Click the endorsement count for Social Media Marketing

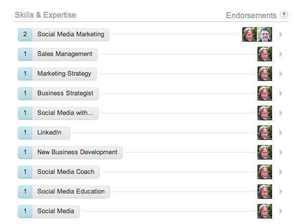pyautogui.click(x=25, y=34)
